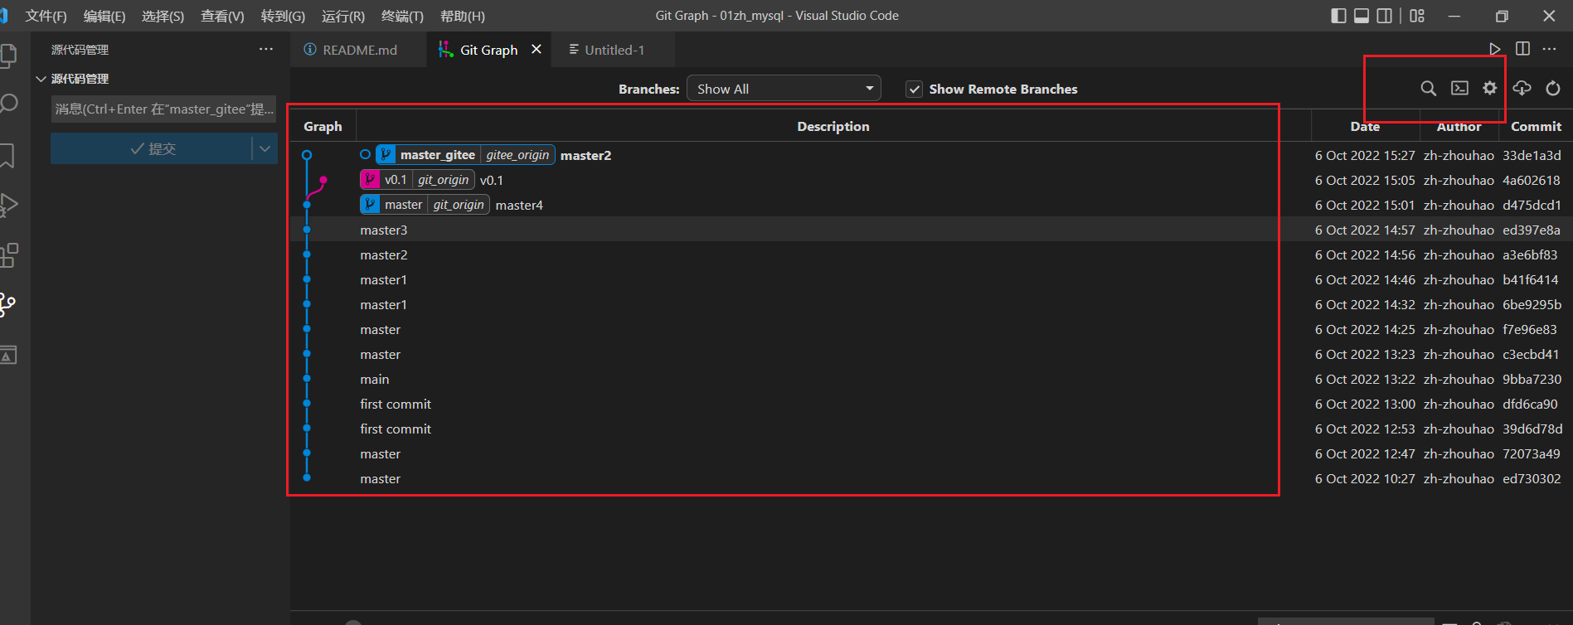Open the Customize Layout icon

(x=1417, y=16)
